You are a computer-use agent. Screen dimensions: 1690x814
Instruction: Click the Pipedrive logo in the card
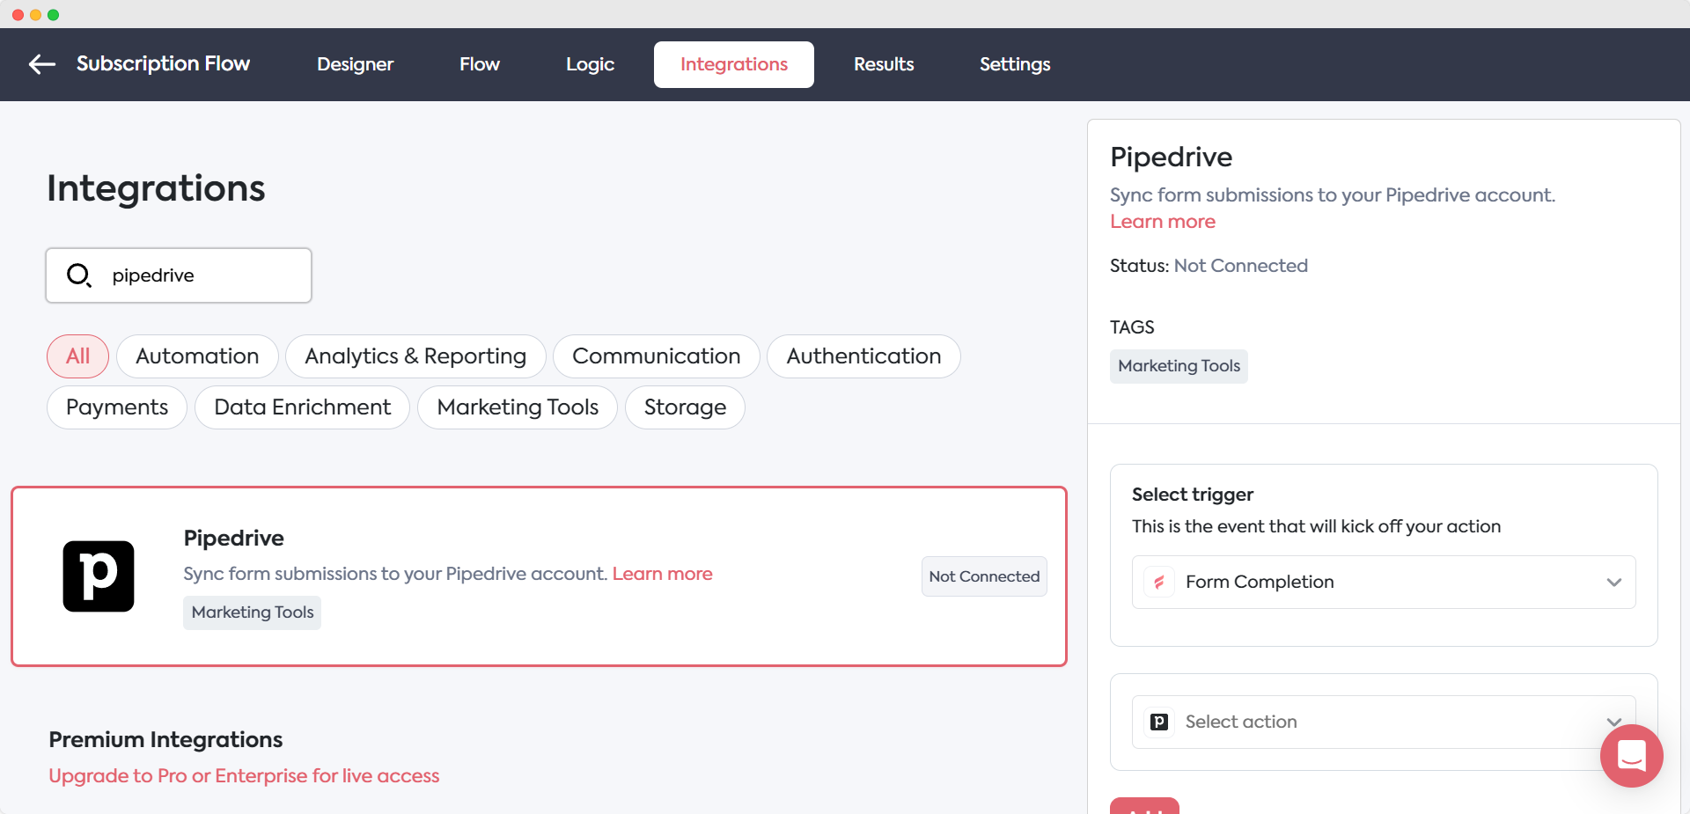point(99,576)
